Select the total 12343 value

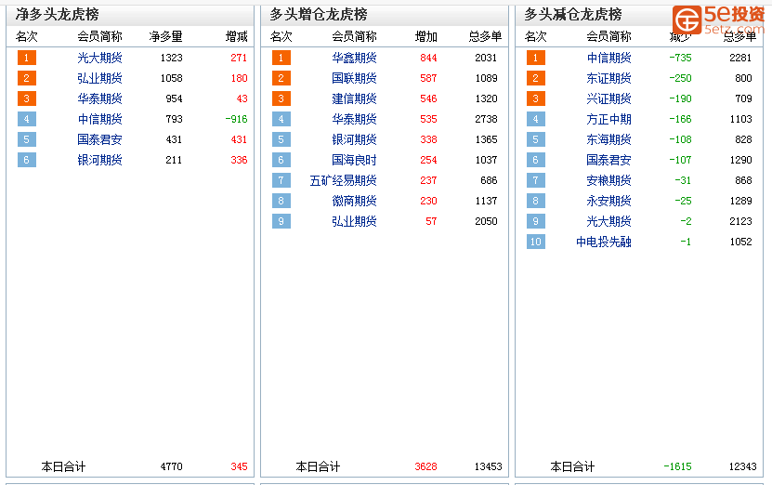743,466
